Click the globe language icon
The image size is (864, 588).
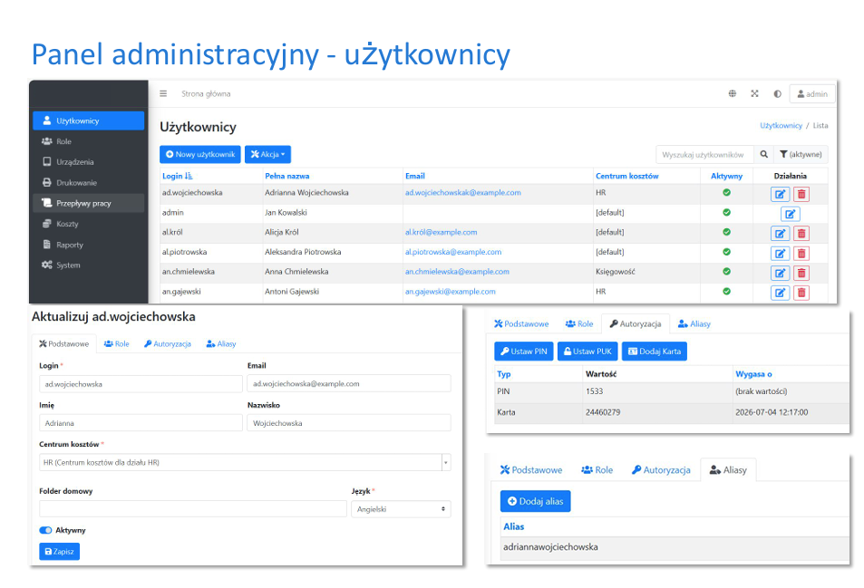733,93
